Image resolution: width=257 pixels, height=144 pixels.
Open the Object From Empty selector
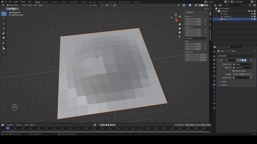[x=243, y=64]
